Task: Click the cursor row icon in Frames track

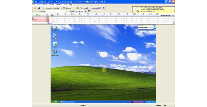Action: [x=46, y=19]
